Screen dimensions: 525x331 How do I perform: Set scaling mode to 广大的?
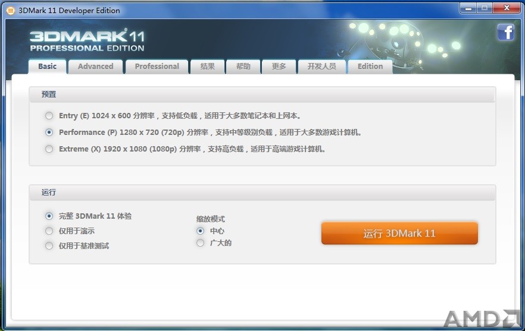200,242
